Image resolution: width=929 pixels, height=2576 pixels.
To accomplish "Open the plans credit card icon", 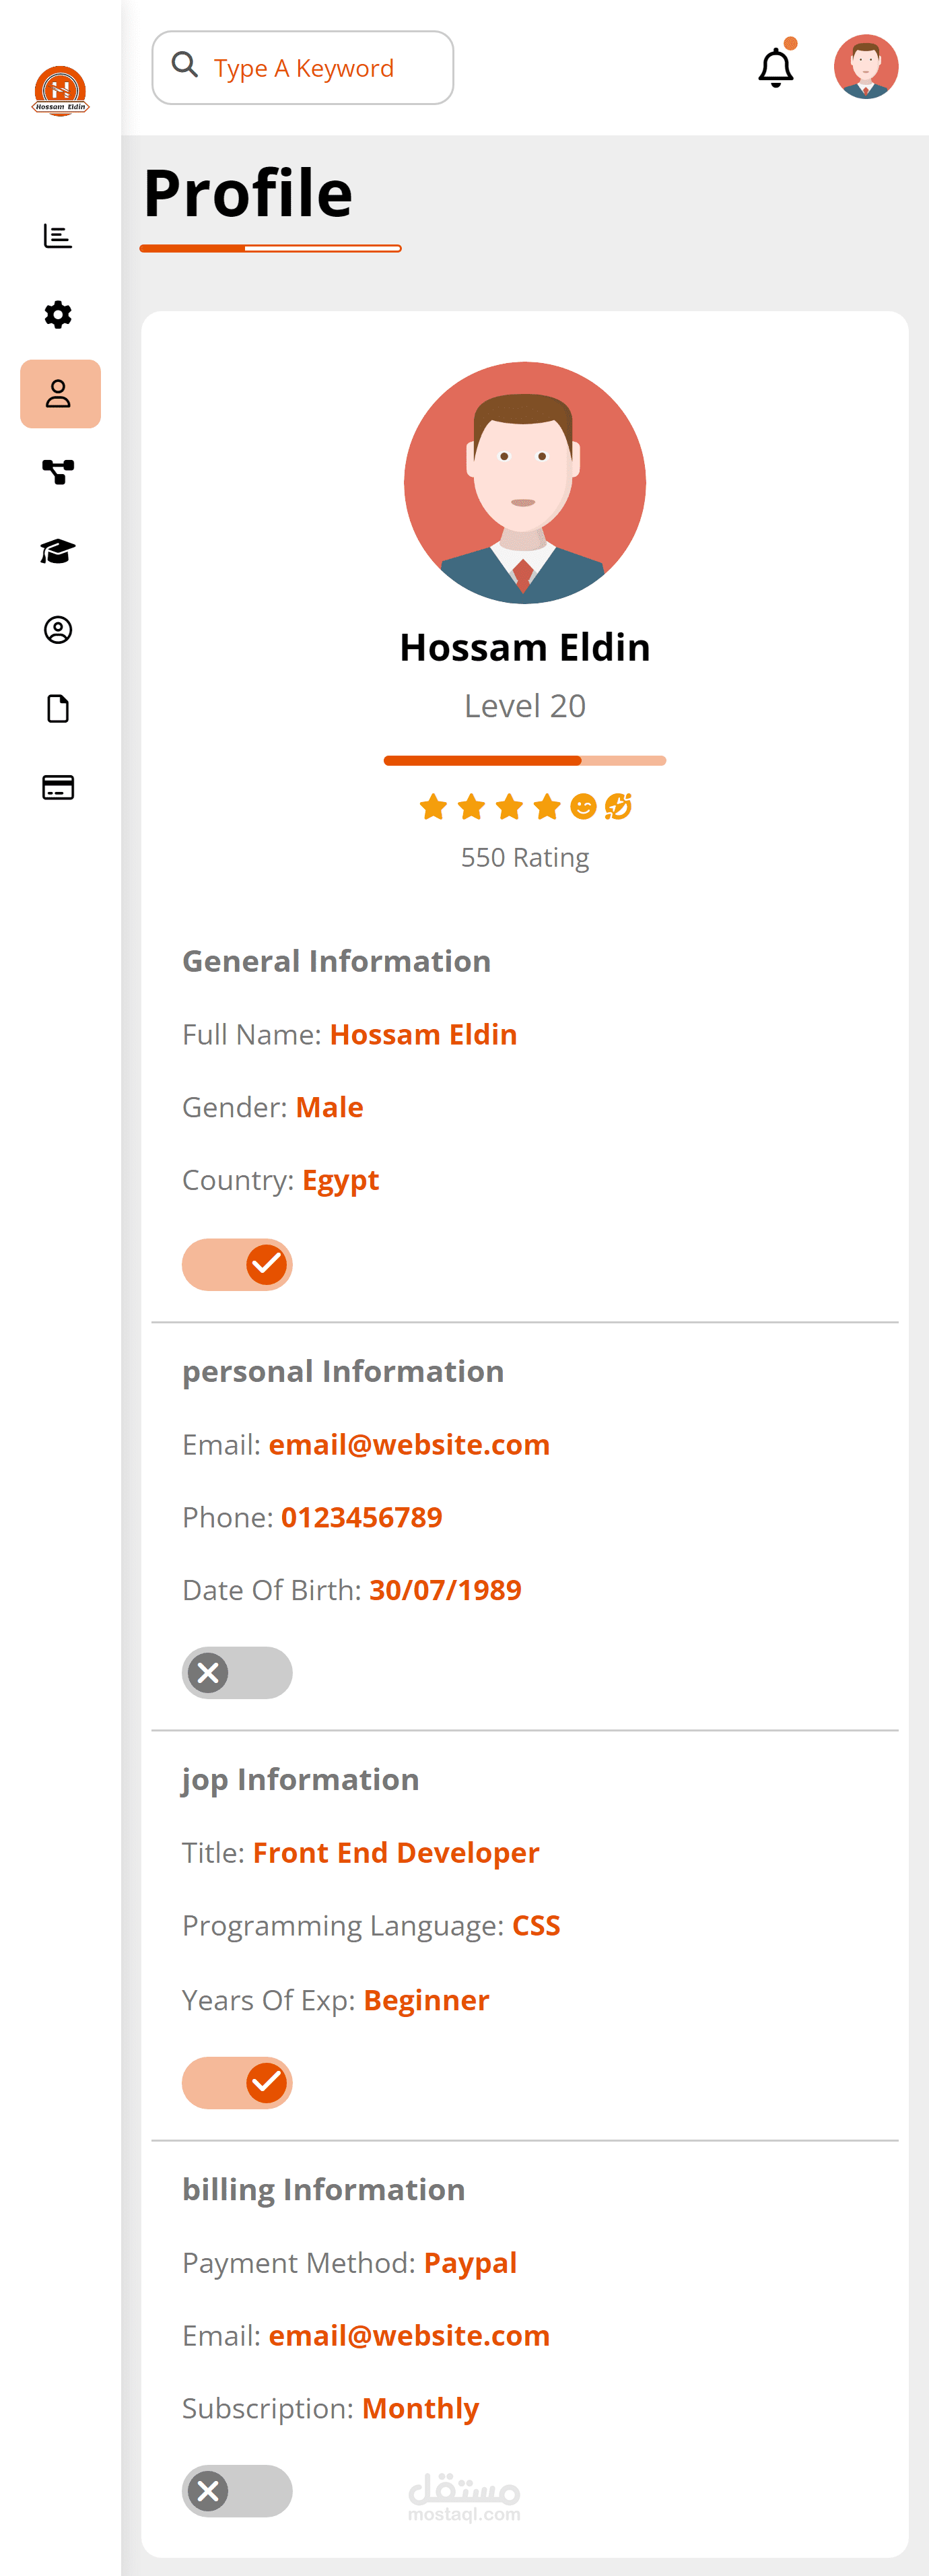I will (58, 788).
